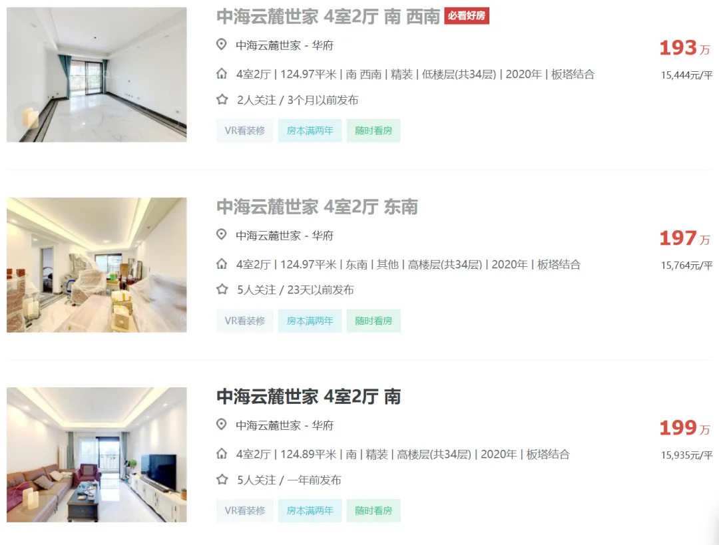Open listing title 中海云麓世家 4室2厅 南

pyautogui.click(x=309, y=397)
